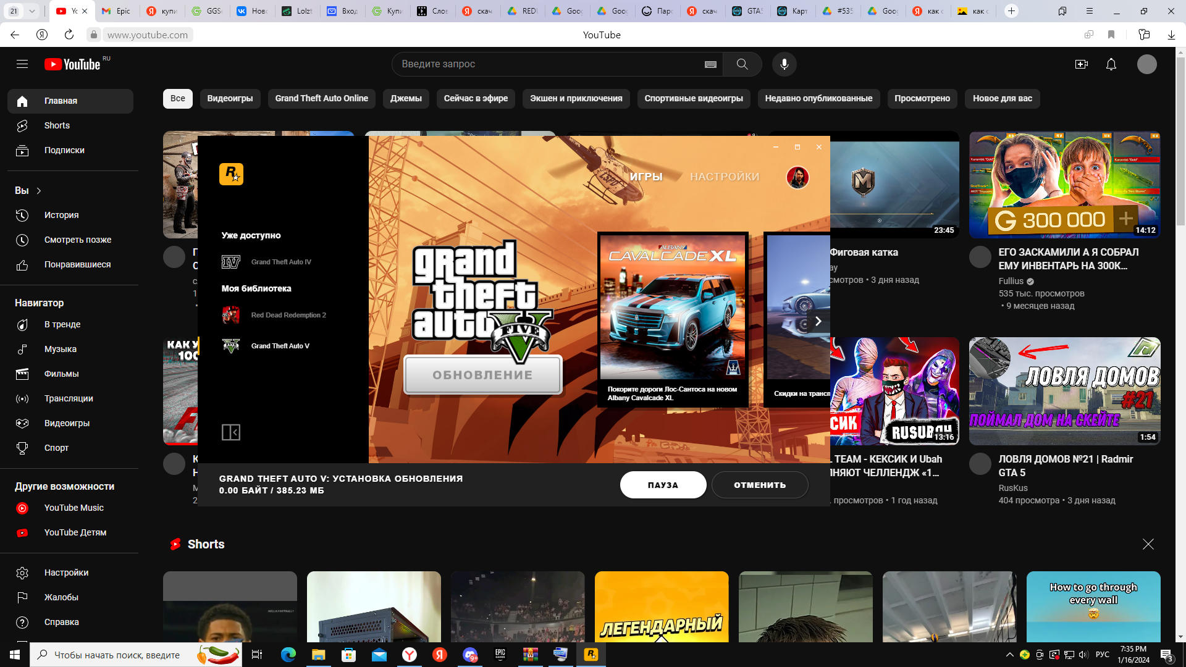Screen dimensions: 1186x667
Task: Click the YouTube logo
Action: (x=72, y=64)
